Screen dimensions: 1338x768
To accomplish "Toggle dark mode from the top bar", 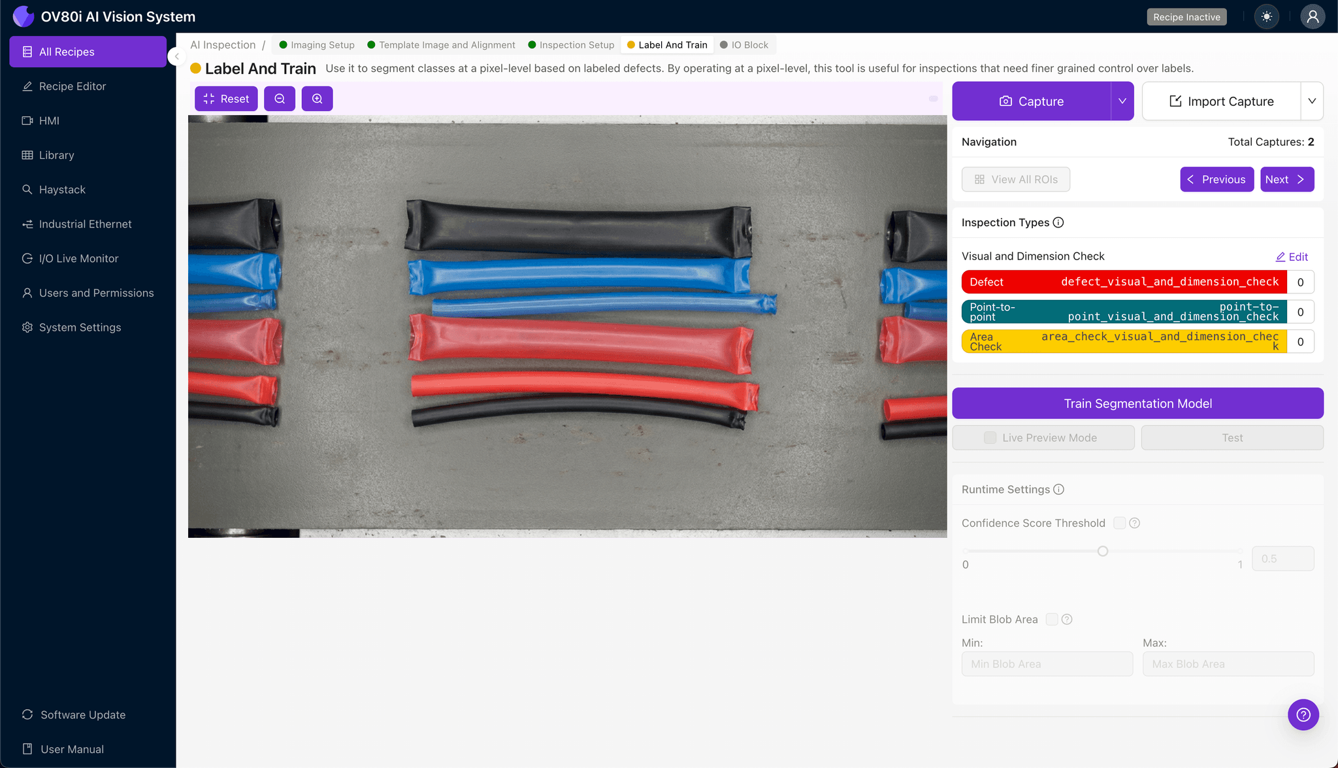I will [1267, 16].
